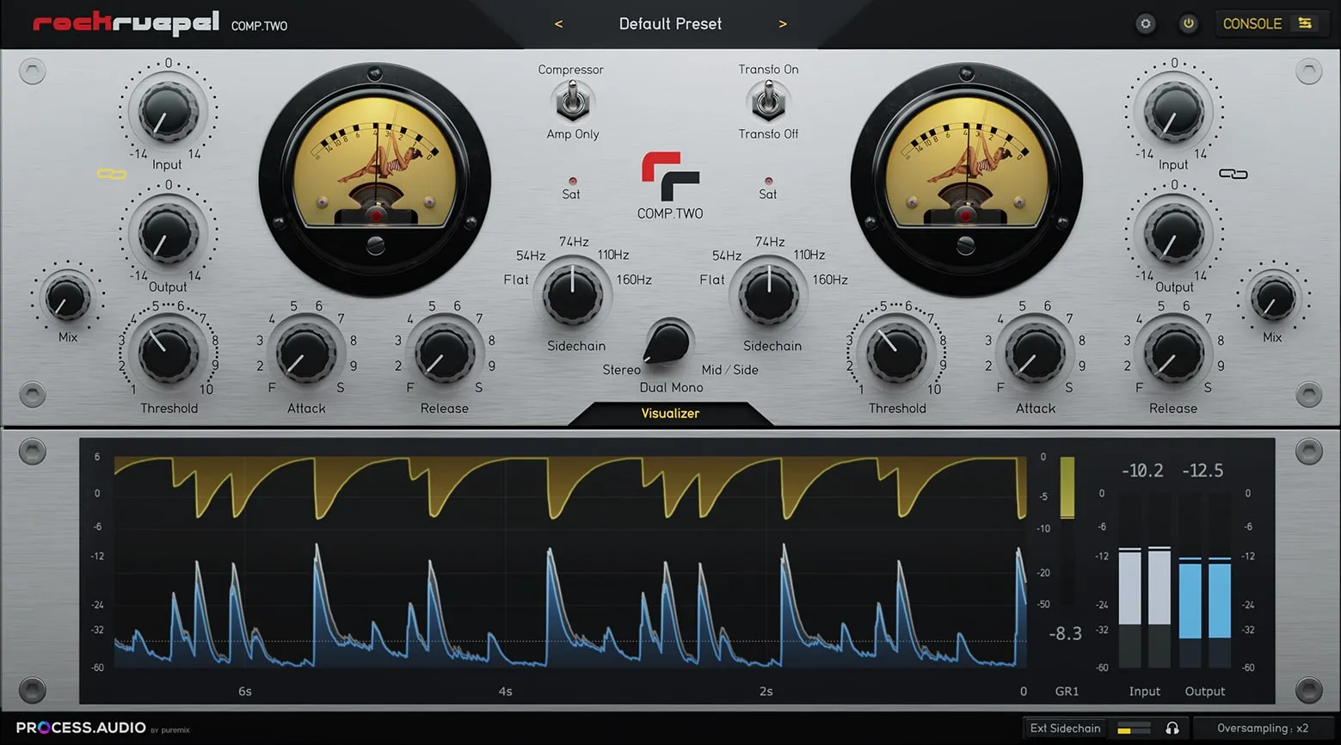Click the "Dual Mono" mode label

click(x=671, y=388)
